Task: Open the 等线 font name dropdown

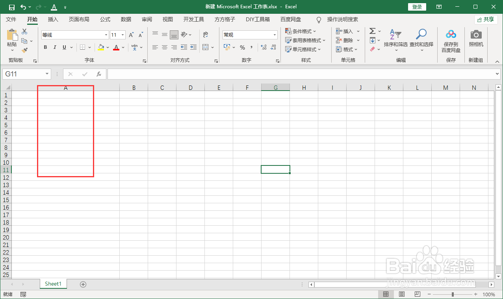Action: pos(106,35)
